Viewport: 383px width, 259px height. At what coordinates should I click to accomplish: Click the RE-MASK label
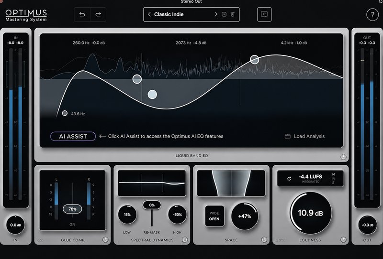click(152, 232)
